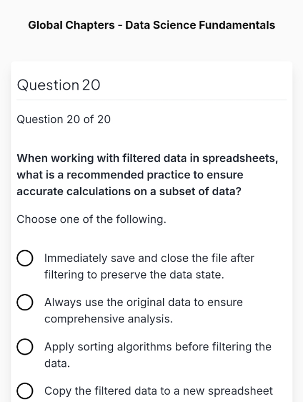Viewport: 303px width, 402px height.
Task: Click the 'Immediately save and close the file after' option text
Action: pyautogui.click(x=149, y=258)
